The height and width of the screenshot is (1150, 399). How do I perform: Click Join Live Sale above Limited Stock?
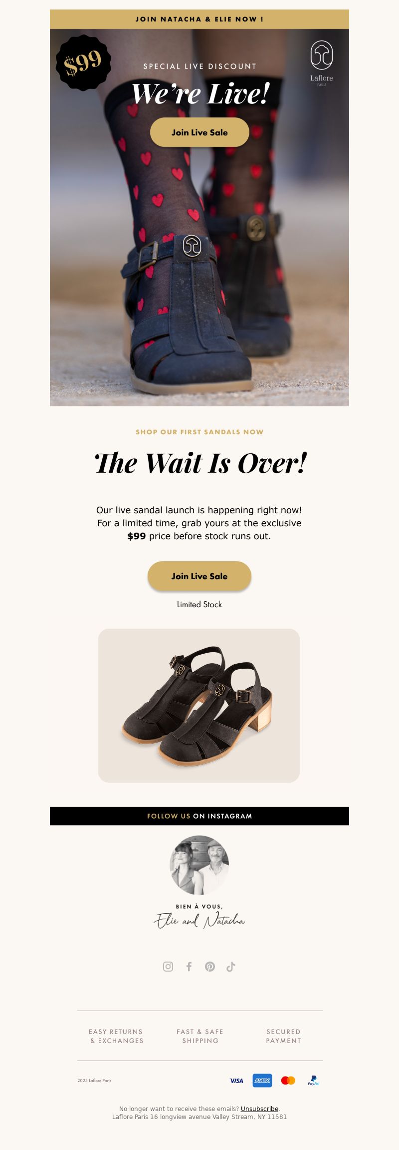point(199,576)
